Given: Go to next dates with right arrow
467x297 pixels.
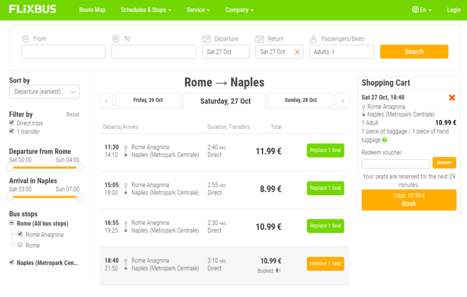Looking at the screenshot, I should pyautogui.click(x=342, y=100).
